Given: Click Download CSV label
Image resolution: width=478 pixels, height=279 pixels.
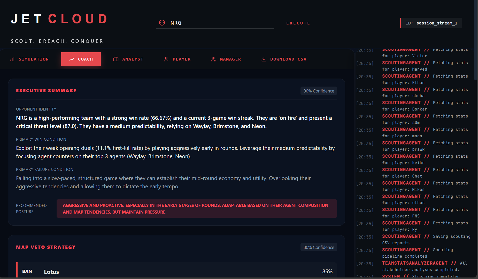Looking at the screenshot, I should click(288, 59).
